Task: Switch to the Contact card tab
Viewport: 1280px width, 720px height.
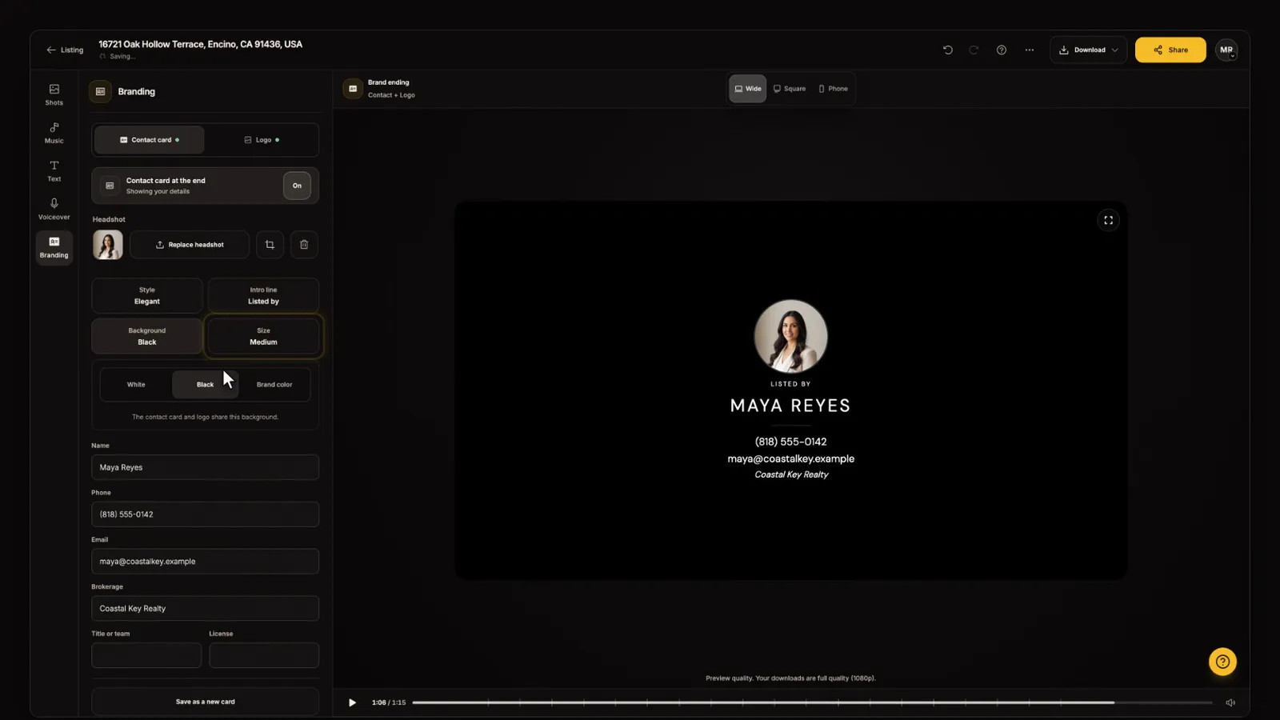Action: [x=150, y=140]
